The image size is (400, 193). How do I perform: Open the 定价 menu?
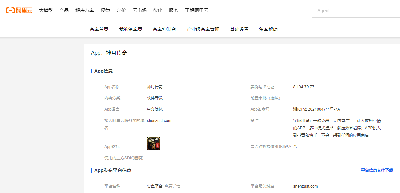click(x=121, y=10)
